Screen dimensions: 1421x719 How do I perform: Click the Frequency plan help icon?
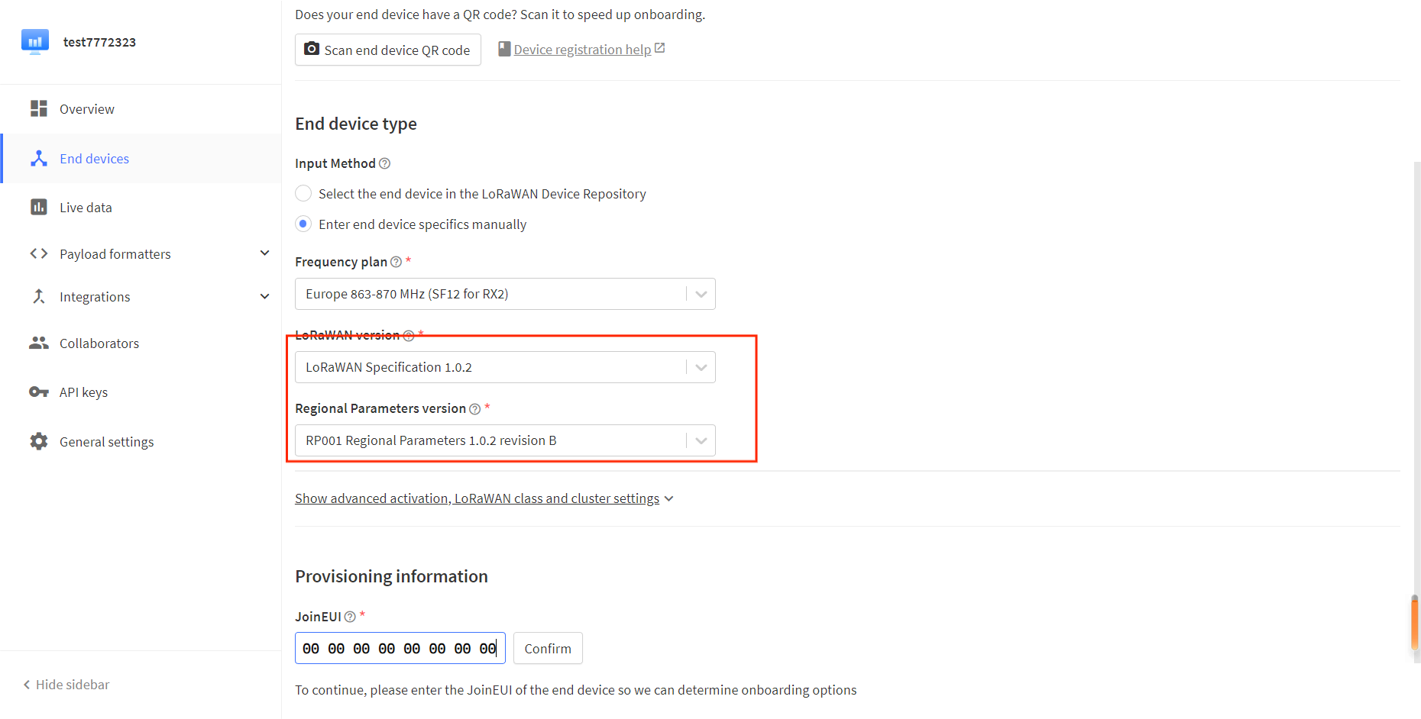click(x=396, y=262)
